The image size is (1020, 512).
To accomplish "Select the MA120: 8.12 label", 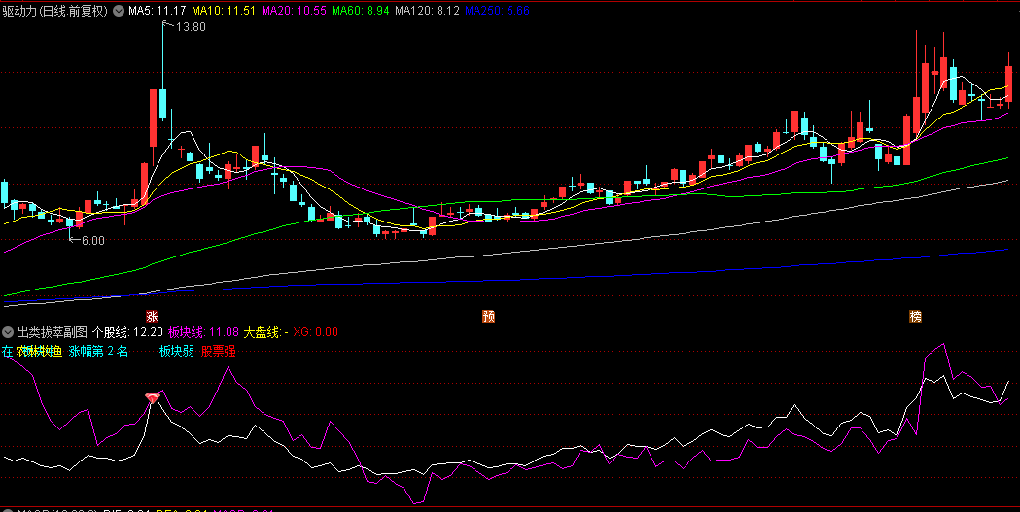I will (x=428, y=11).
